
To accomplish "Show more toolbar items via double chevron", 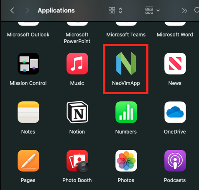I will click(x=184, y=10).
